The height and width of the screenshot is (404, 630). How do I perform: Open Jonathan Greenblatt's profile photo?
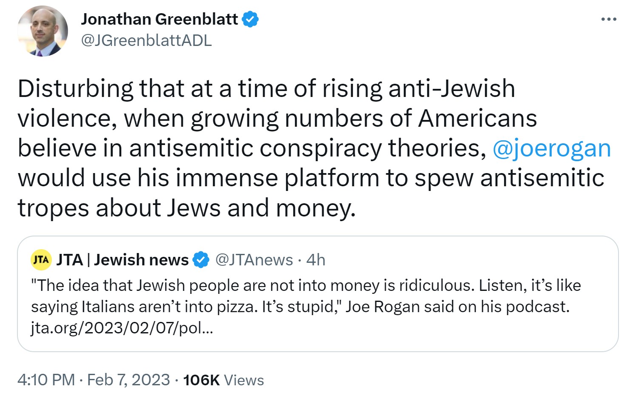(43, 31)
